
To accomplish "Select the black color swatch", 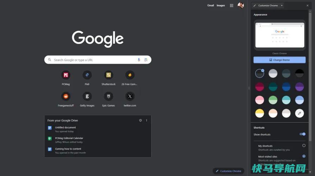I will (299, 74).
